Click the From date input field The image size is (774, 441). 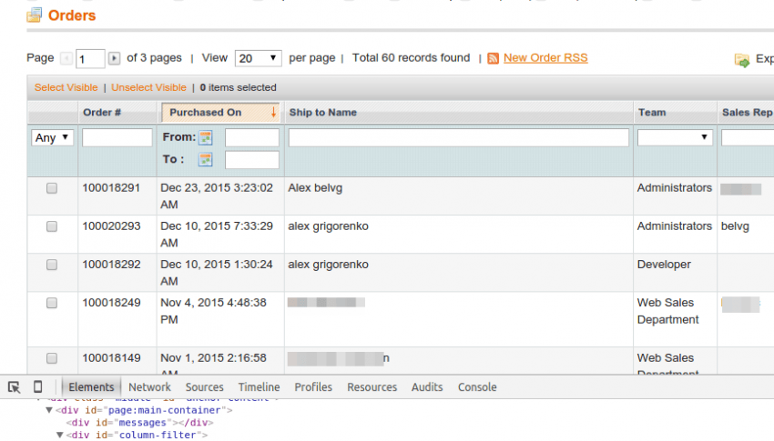pyautogui.click(x=251, y=137)
